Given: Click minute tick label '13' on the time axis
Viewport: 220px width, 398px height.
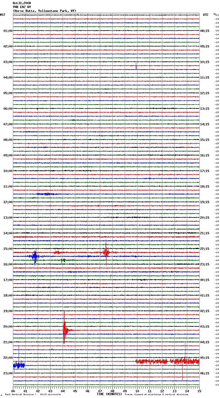Looking at the screenshot, I should tap(174, 391).
